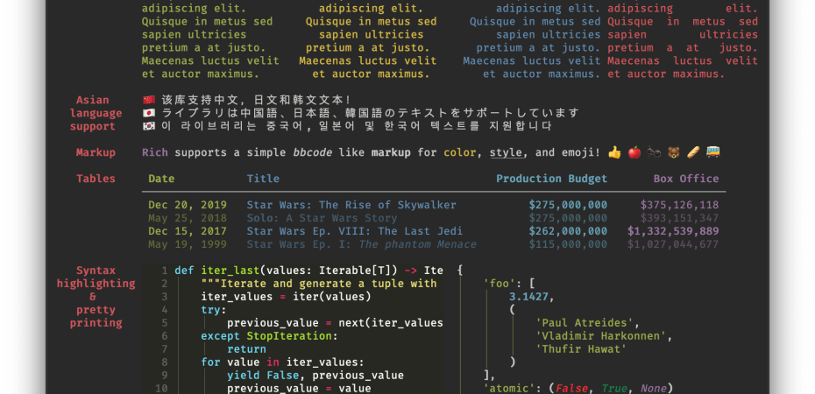
Task: Click code line number 5
Action: pos(164,323)
